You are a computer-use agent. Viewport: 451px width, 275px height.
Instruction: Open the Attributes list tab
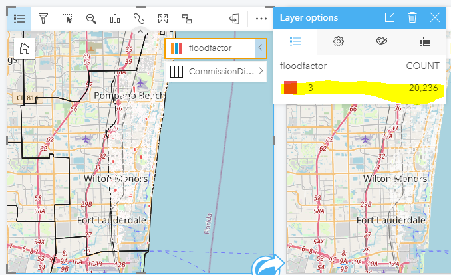pos(425,41)
